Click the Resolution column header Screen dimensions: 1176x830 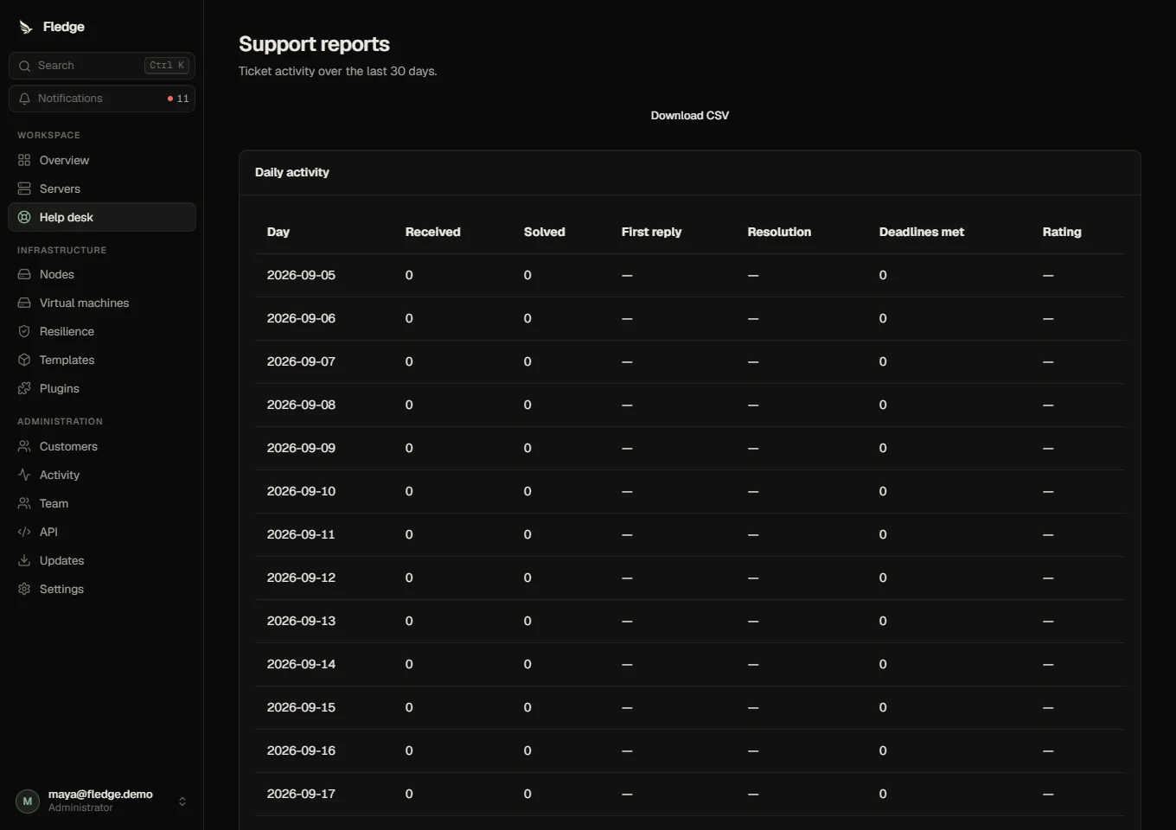pyautogui.click(x=780, y=232)
